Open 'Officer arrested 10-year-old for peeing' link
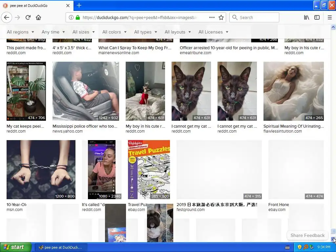Viewport: 336px width, 252px height. pos(229,48)
